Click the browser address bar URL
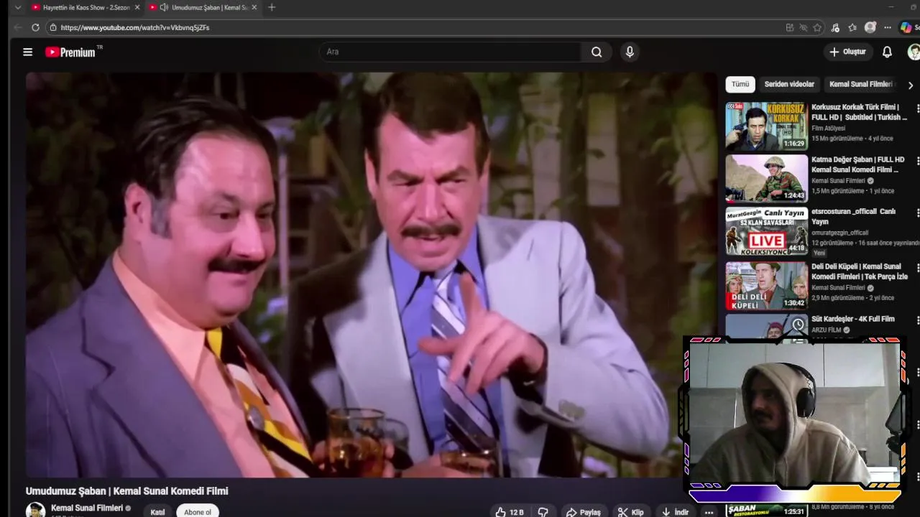The image size is (920, 517). coord(135,27)
